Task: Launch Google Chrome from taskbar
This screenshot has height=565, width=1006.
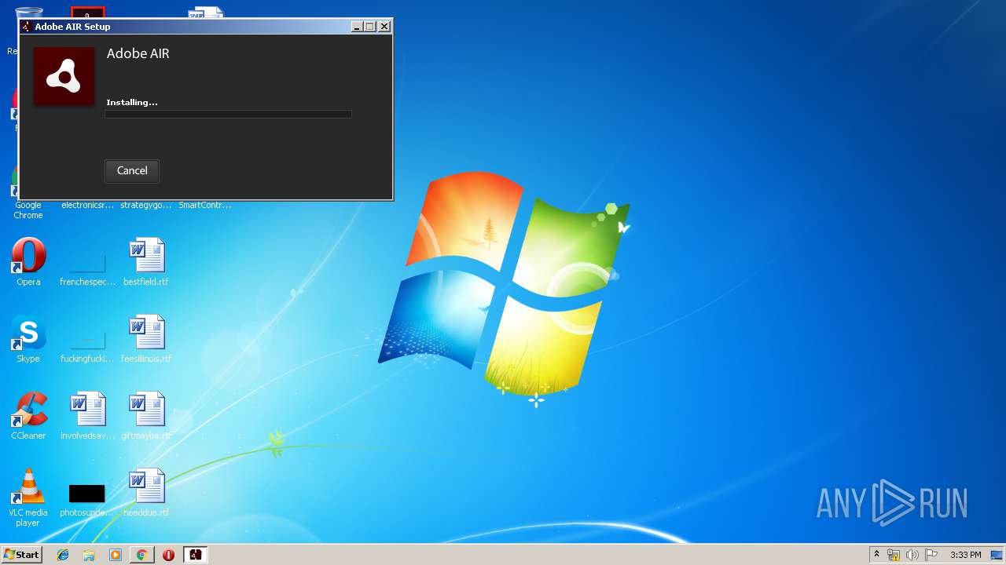Action: [x=141, y=555]
